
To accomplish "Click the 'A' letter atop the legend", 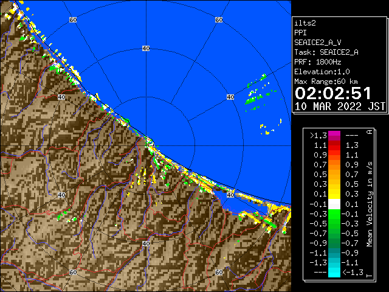I will [370, 132].
